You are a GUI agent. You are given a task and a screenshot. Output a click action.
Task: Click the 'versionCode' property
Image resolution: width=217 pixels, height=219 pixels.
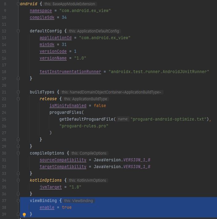click(x=53, y=52)
